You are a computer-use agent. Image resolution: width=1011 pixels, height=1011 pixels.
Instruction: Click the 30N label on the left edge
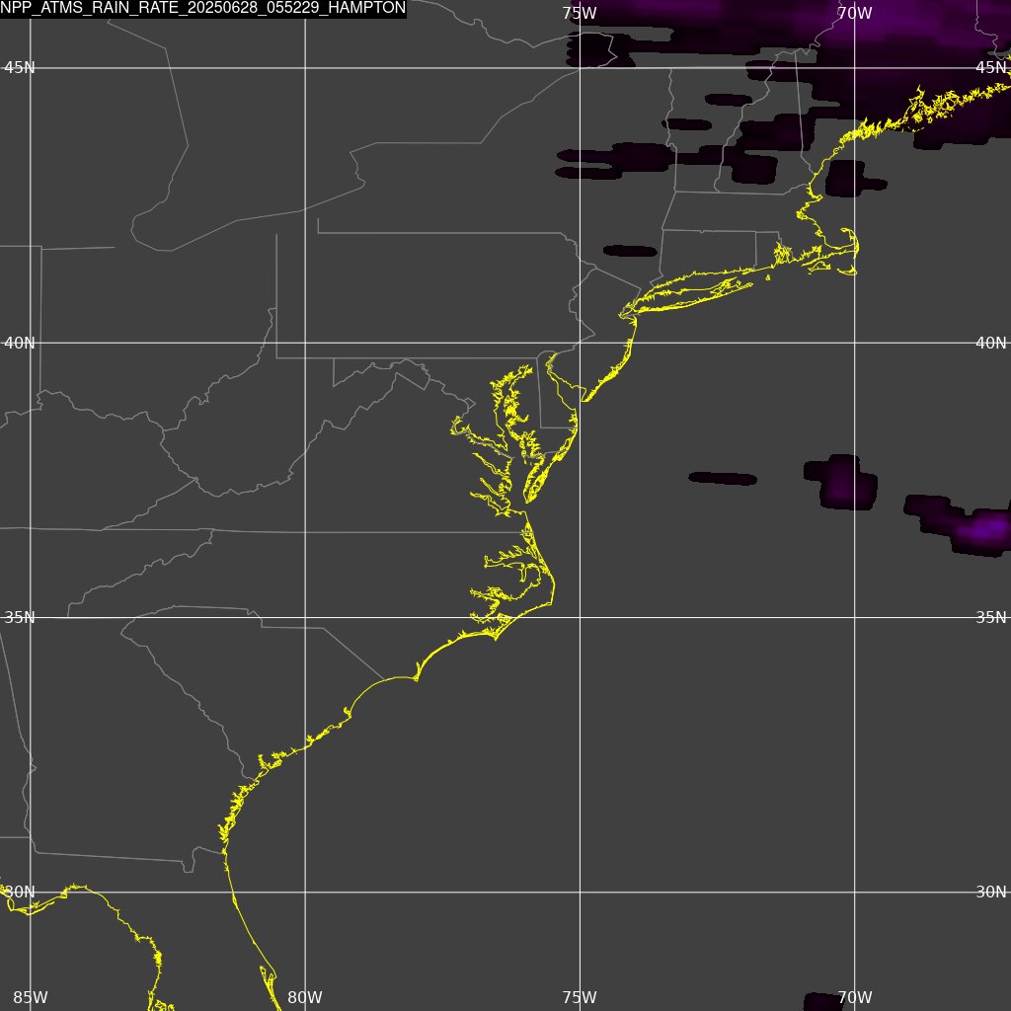pyautogui.click(x=20, y=892)
